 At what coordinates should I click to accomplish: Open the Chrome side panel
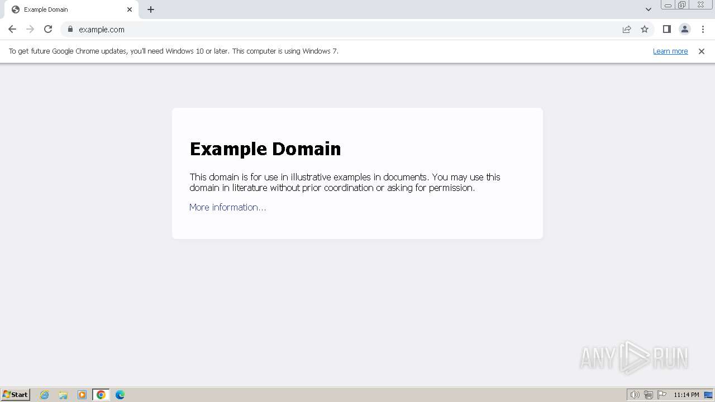667,29
